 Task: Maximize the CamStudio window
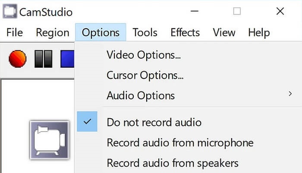point(237,11)
